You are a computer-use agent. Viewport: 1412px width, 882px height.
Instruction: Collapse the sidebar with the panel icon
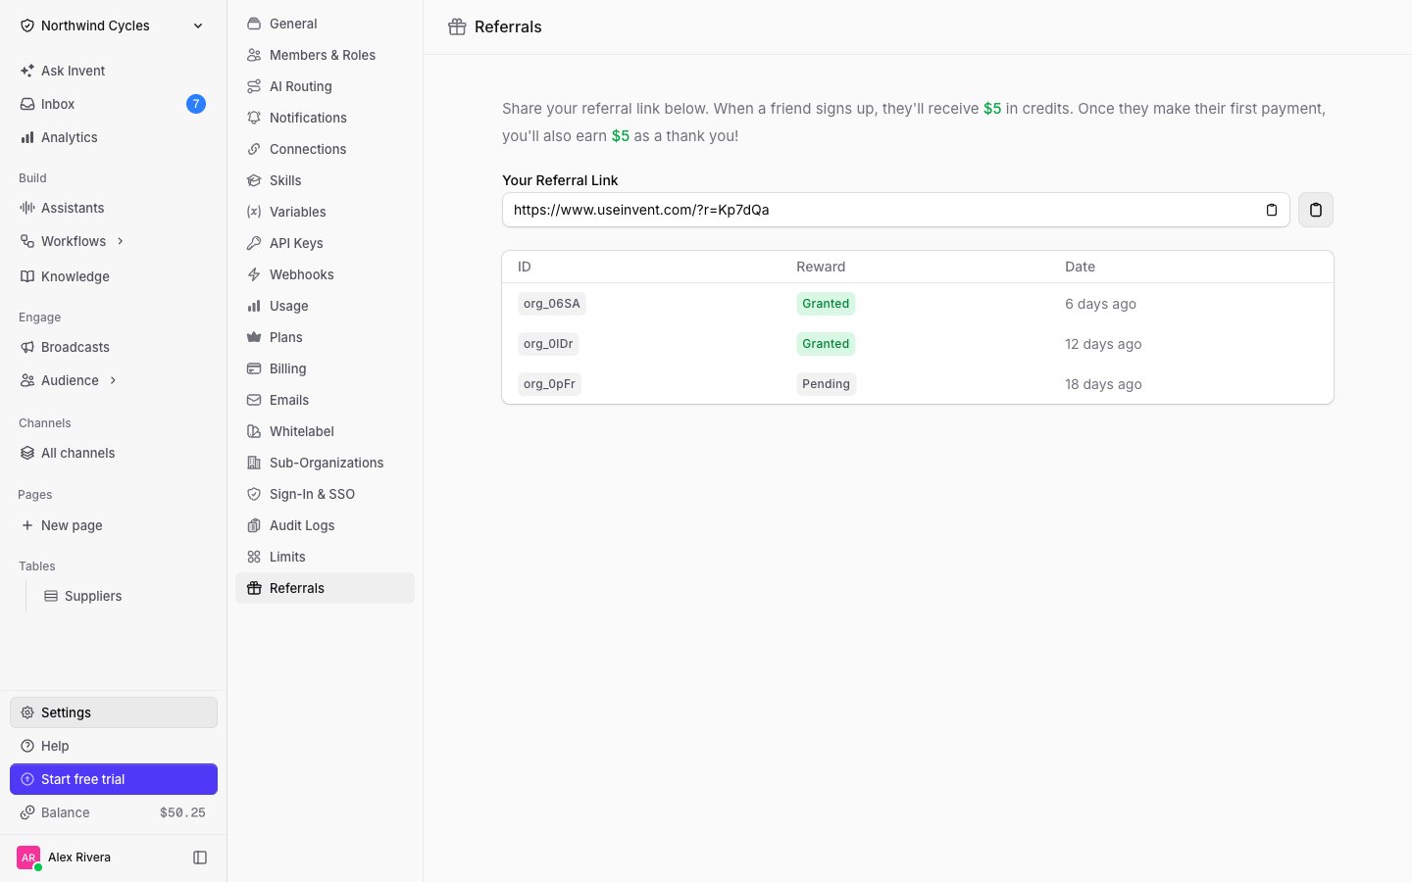click(x=200, y=857)
